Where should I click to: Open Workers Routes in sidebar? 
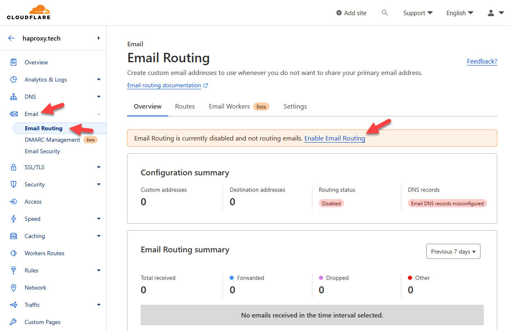point(44,253)
